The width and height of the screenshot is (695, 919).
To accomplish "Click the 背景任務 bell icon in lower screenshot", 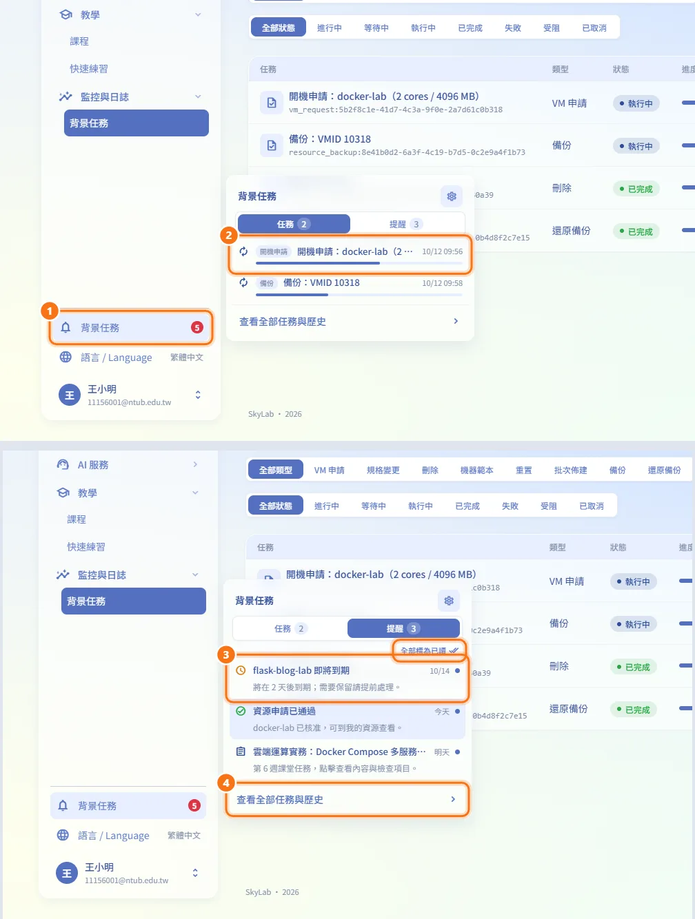I will [x=63, y=805].
